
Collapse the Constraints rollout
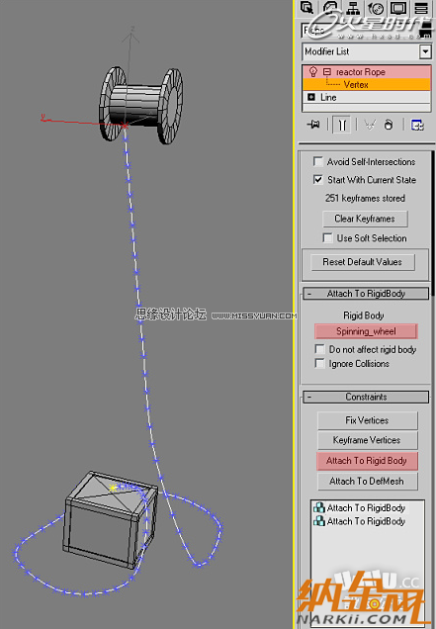[366, 398]
